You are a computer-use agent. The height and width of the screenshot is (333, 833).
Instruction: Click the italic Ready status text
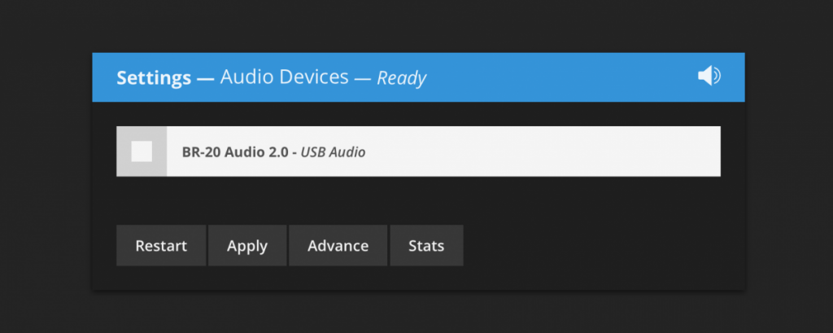[x=402, y=79]
